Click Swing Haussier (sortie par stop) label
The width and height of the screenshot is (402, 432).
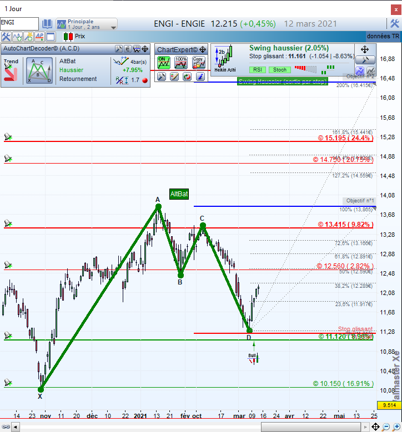click(x=283, y=82)
